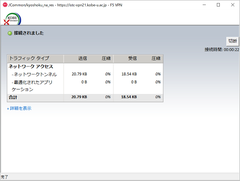Click the 接続時間 connection timer
The width and height of the screenshot is (240, 181).
(x=222, y=50)
